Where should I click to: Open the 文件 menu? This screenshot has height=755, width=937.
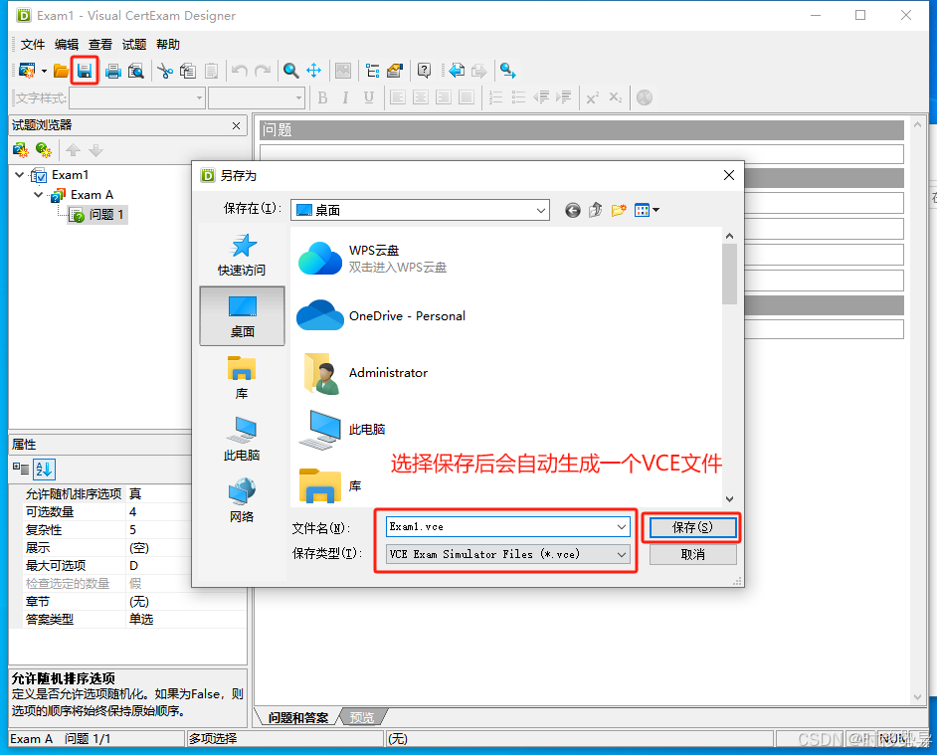pos(32,44)
